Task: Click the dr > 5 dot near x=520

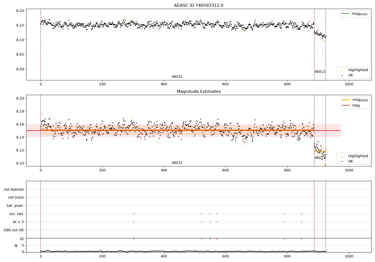Action: coord(201,222)
